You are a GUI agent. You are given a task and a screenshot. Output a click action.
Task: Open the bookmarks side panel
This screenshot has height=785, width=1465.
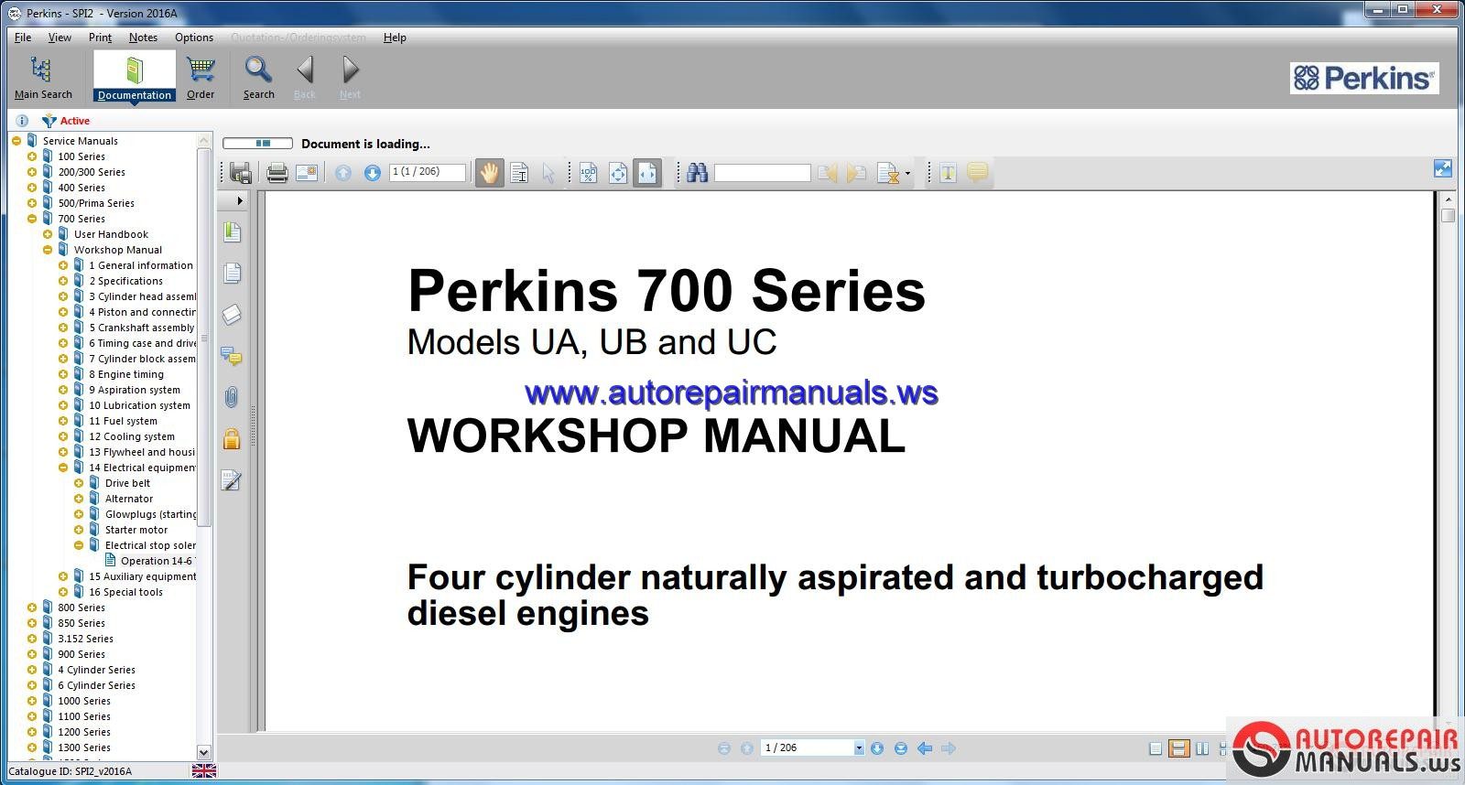[232, 232]
